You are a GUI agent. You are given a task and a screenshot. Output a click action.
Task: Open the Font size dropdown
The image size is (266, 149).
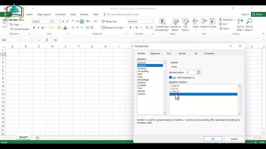click(59, 22)
